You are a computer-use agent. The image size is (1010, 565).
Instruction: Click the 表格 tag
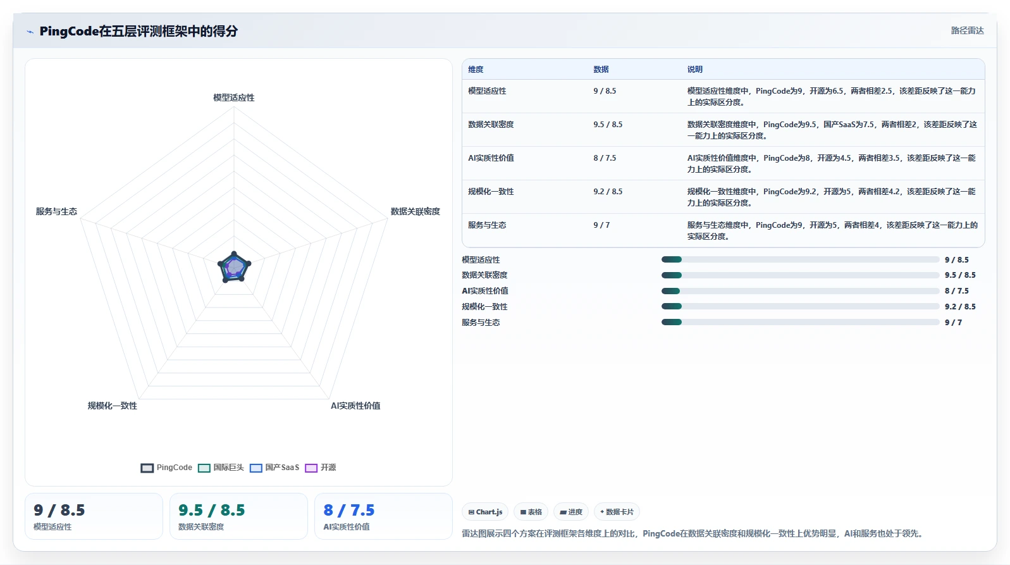tap(531, 512)
